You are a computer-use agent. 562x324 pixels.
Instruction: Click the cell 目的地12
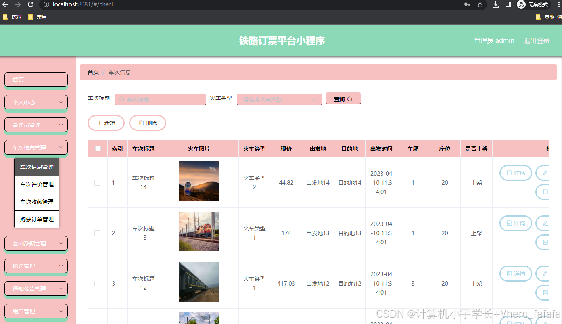click(349, 284)
